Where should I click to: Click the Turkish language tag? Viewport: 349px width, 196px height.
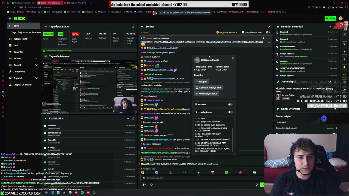[x=286, y=99]
